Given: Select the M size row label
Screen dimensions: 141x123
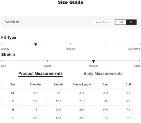Looking at the screenshot, I should tap(13, 109).
